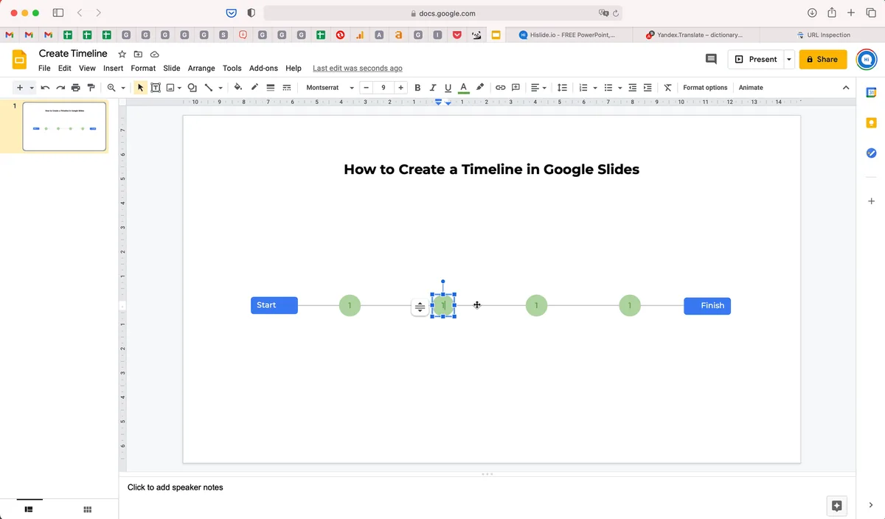Star the Create Timeline presentation
This screenshot has height=519, width=885.
tap(122, 54)
